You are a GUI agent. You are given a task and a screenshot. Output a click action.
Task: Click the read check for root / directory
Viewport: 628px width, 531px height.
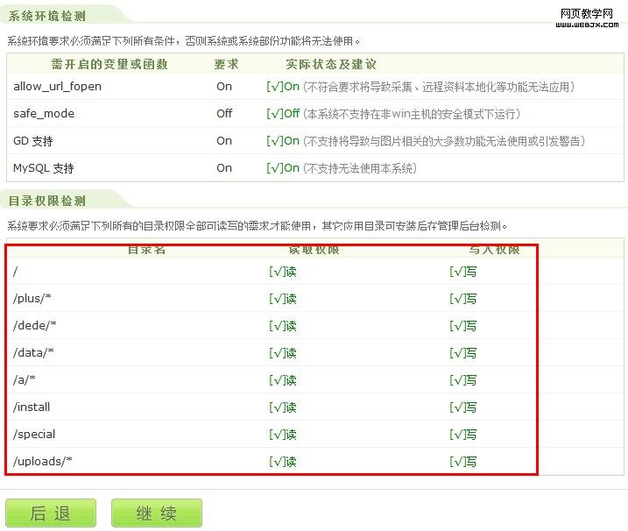pos(283,272)
